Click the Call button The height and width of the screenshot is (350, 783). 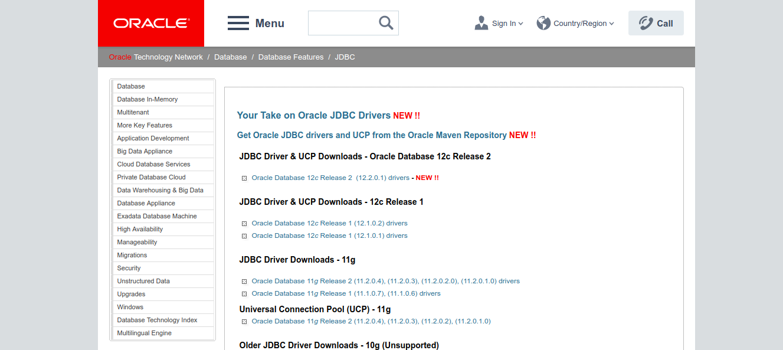[x=656, y=23]
